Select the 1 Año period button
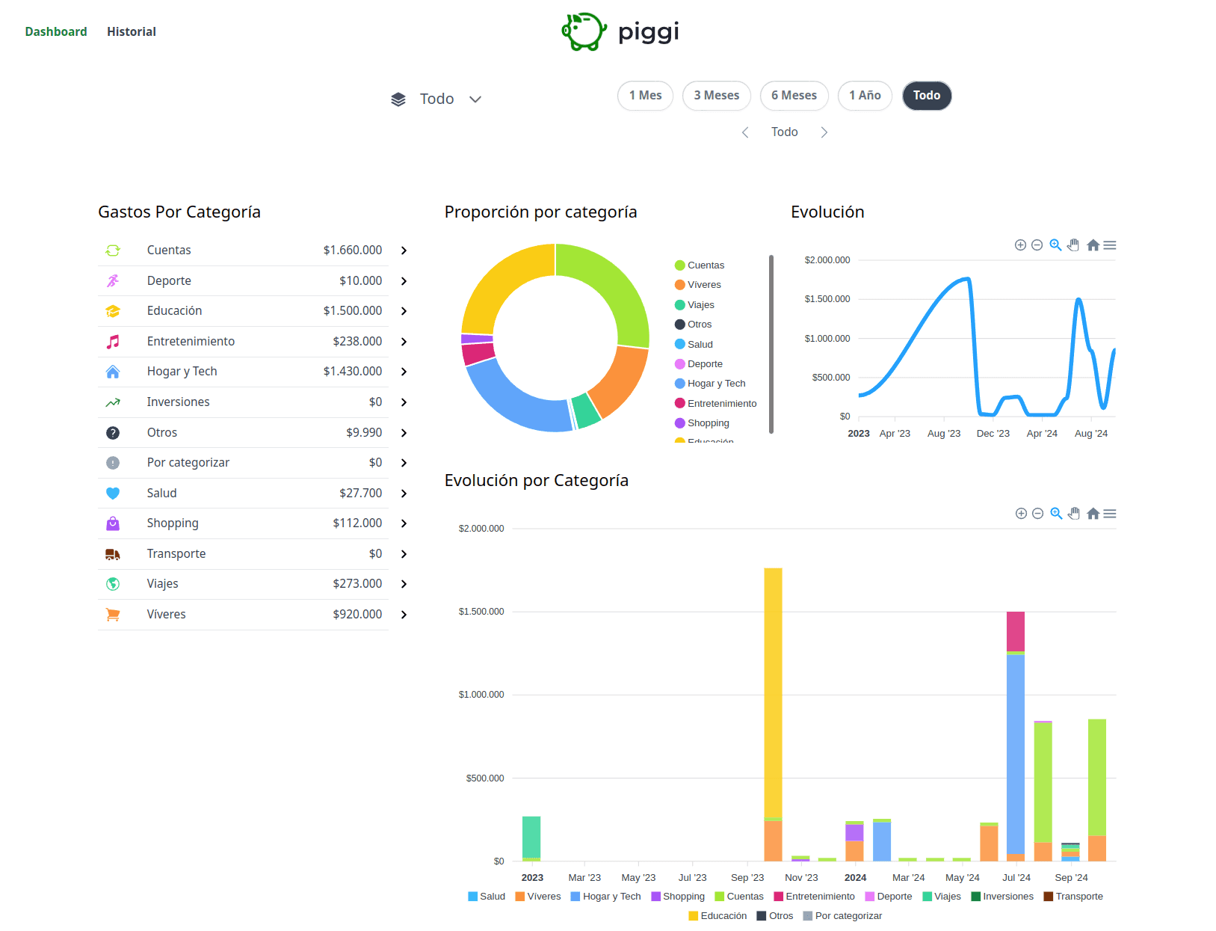 865,96
